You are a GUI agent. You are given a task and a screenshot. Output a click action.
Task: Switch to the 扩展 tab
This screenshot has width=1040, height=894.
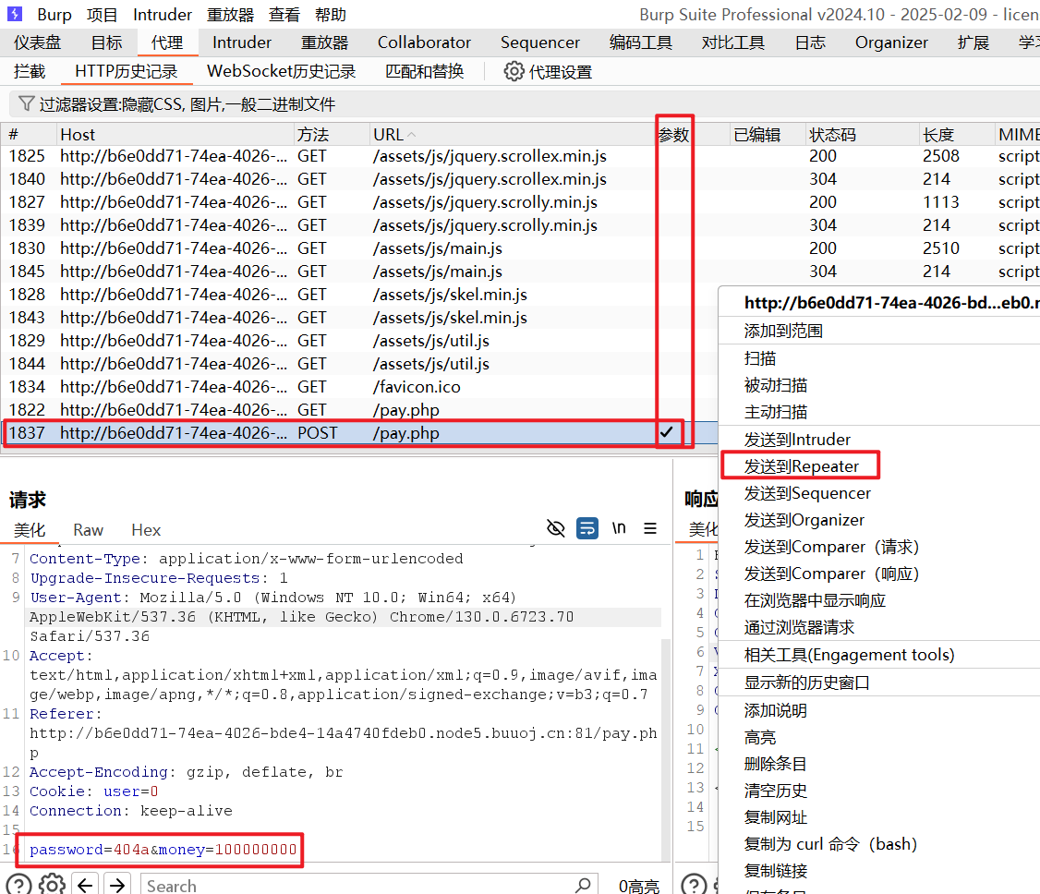[x=973, y=42]
